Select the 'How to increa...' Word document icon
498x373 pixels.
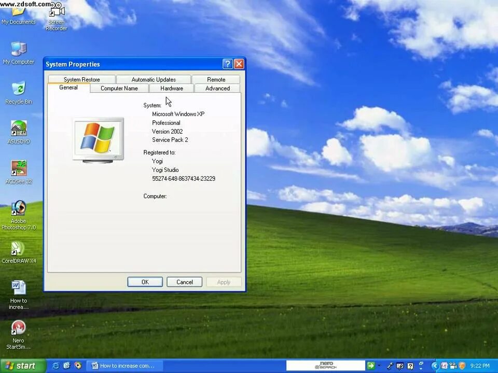tap(19, 295)
